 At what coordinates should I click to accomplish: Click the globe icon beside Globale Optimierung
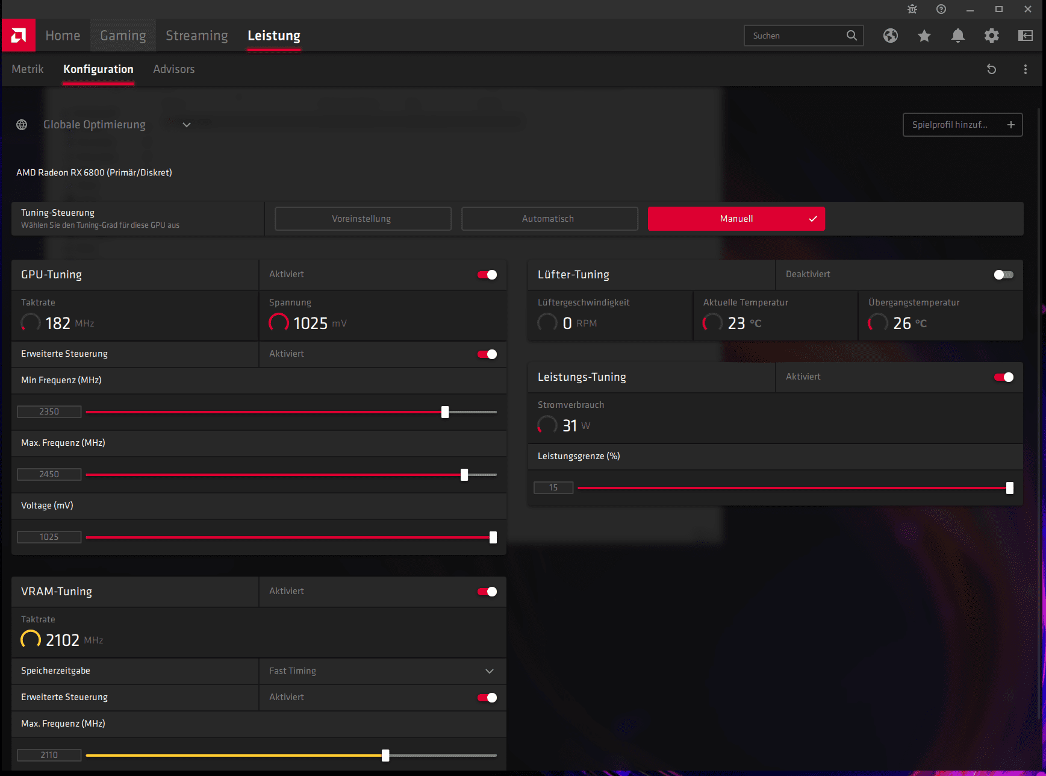point(22,125)
